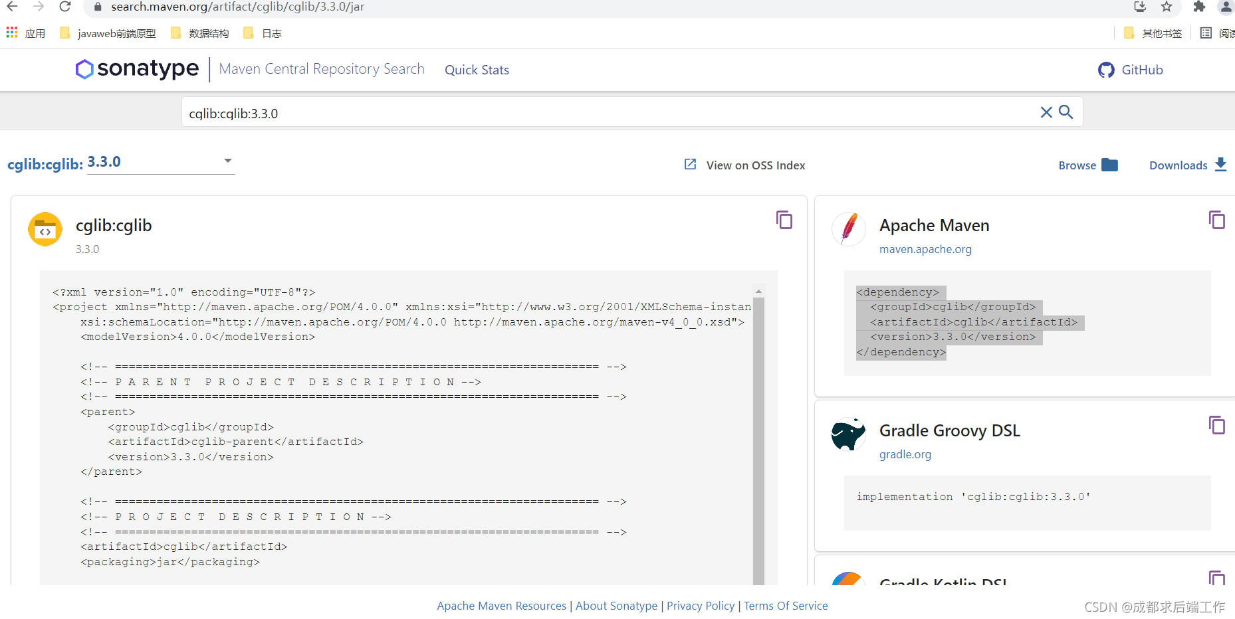Copy the Apache Maven dependency snippet
Screen dimensions: 1235x619
coord(1217,220)
